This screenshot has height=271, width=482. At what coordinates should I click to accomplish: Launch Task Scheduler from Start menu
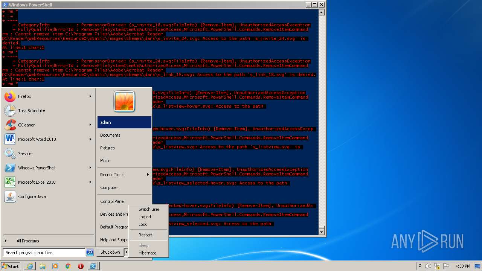tap(48, 111)
